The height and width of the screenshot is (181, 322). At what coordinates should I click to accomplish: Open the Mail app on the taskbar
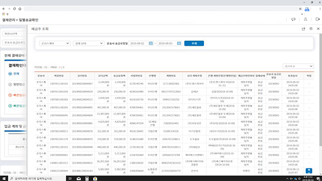click(79, 179)
